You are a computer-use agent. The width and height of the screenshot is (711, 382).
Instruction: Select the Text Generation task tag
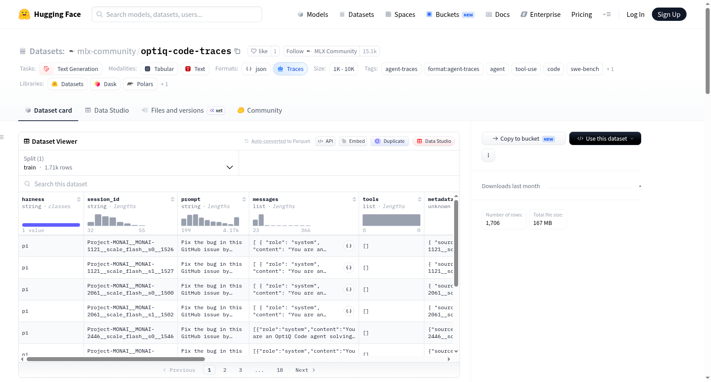[71, 69]
